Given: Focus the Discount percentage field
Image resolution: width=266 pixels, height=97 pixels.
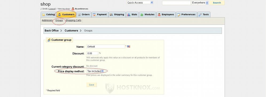Looking at the screenshot, I should (92, 53).
